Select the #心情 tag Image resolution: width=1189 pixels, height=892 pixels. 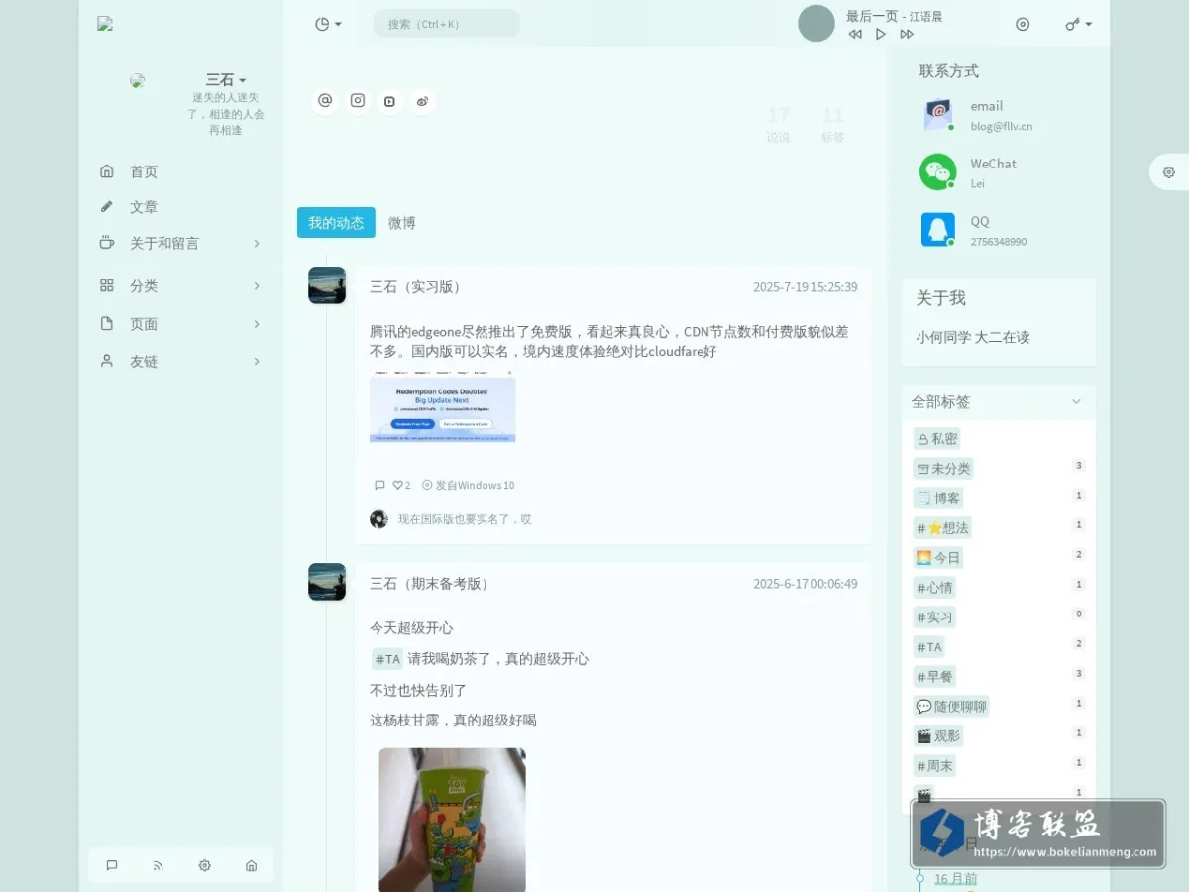pos(934,588)
